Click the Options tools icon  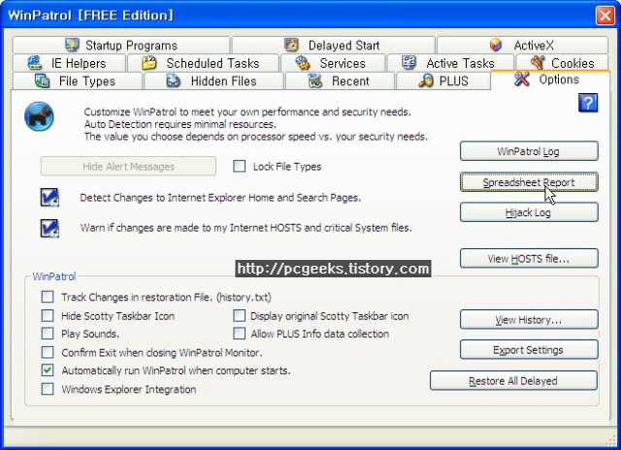click(x=522, y=79)
